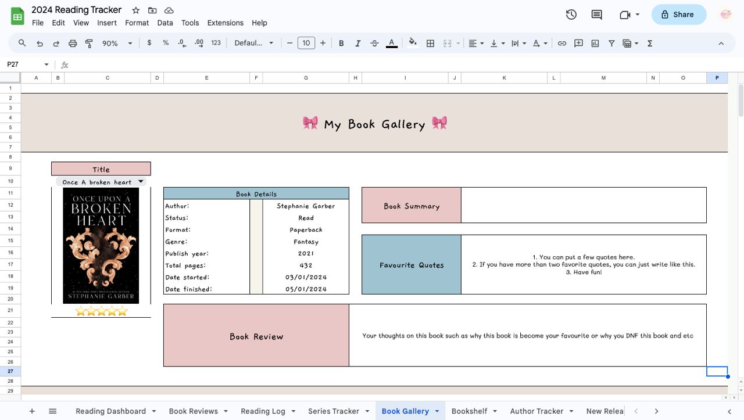Open the filter views dropdown
Viewport: 744px width, 420px height.
pyautogui.click(x=630, y=43)
